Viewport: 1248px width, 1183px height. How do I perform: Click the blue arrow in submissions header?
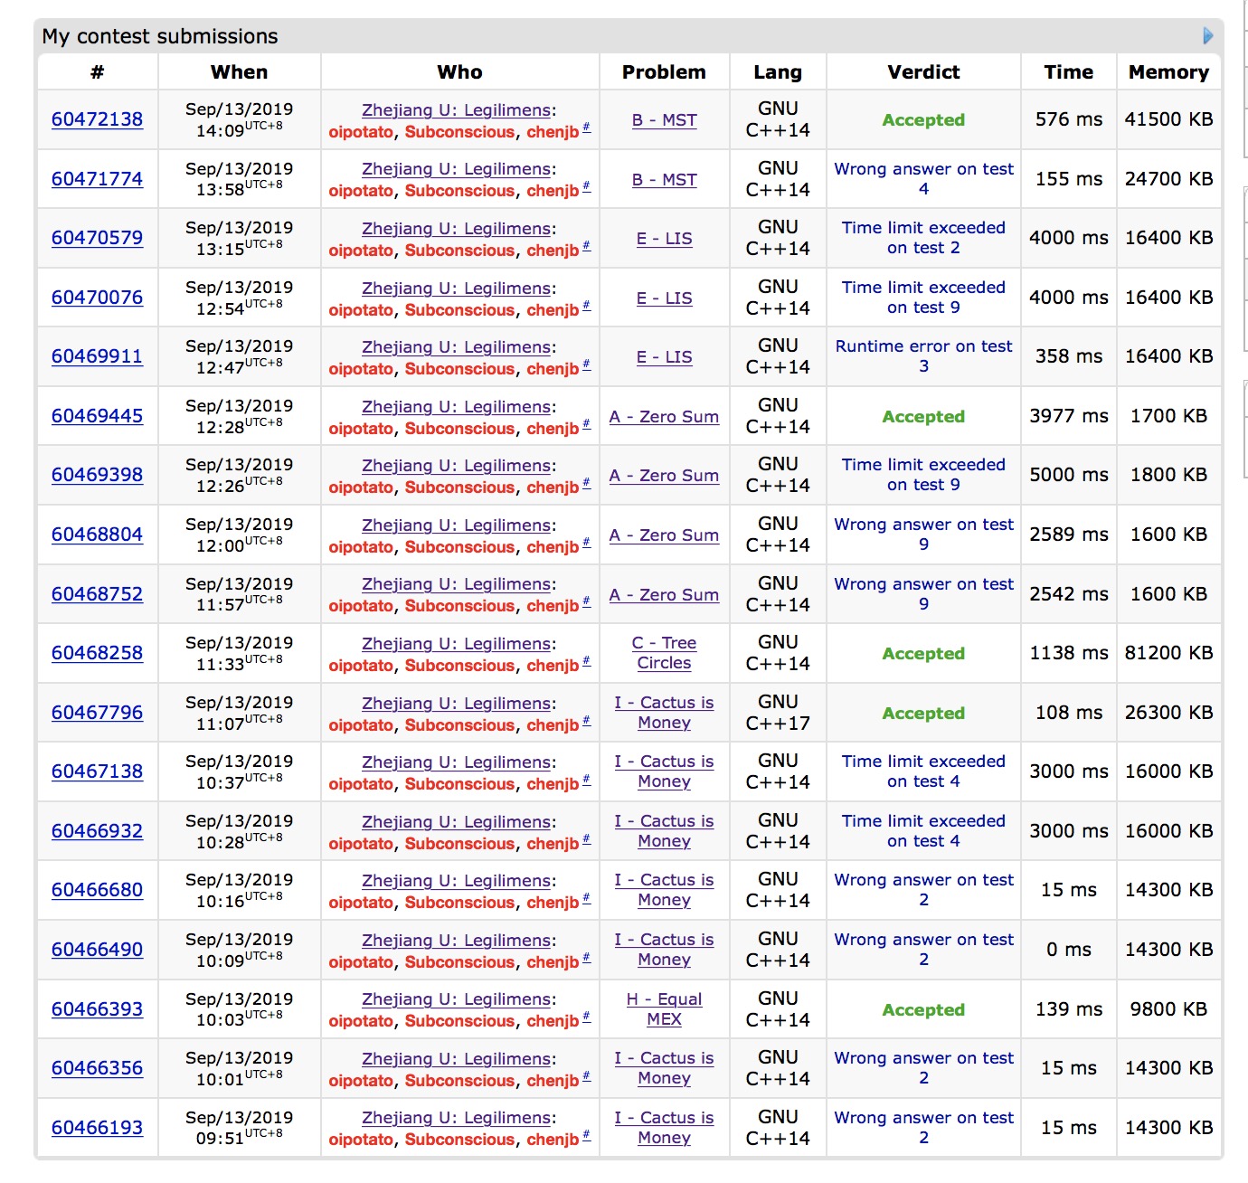pyautogui.click(x=1207, y=36)
